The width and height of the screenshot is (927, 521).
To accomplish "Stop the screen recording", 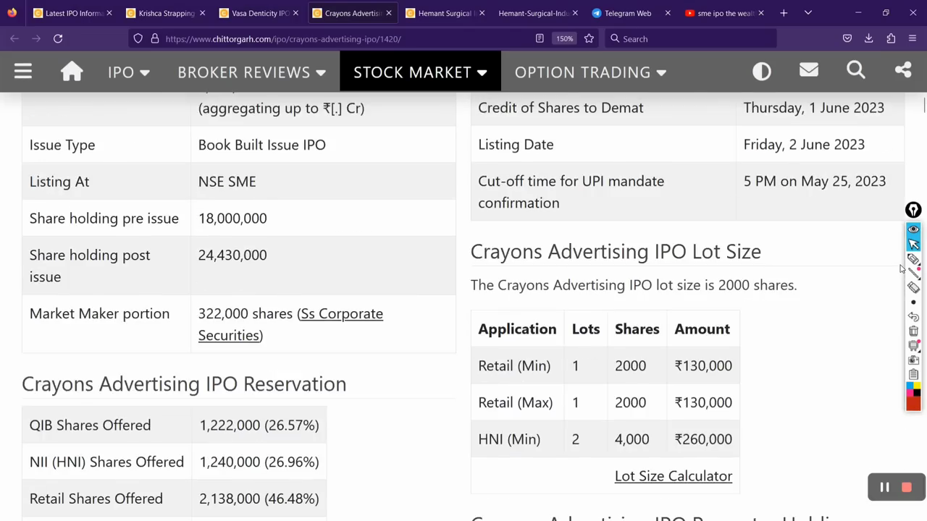I will pos(907,488).
